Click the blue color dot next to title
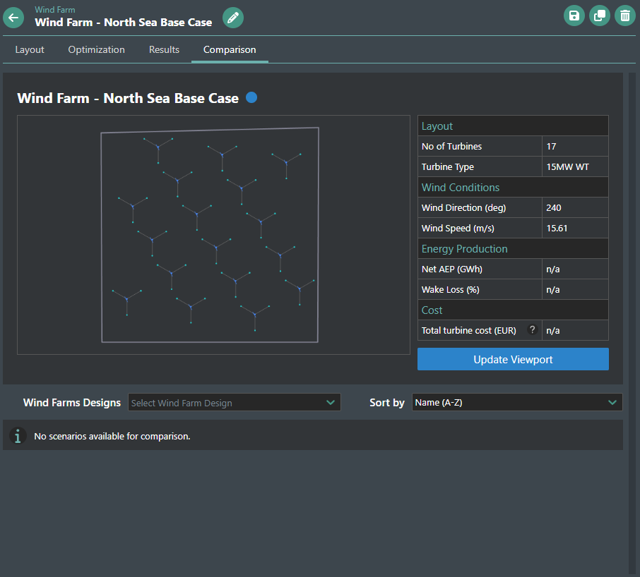Viewport: 640px width, 577px height. [x=251, y=97]
